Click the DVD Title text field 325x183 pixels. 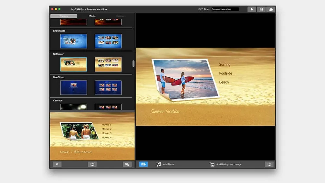pyautogui.click(x=225, y=9)
